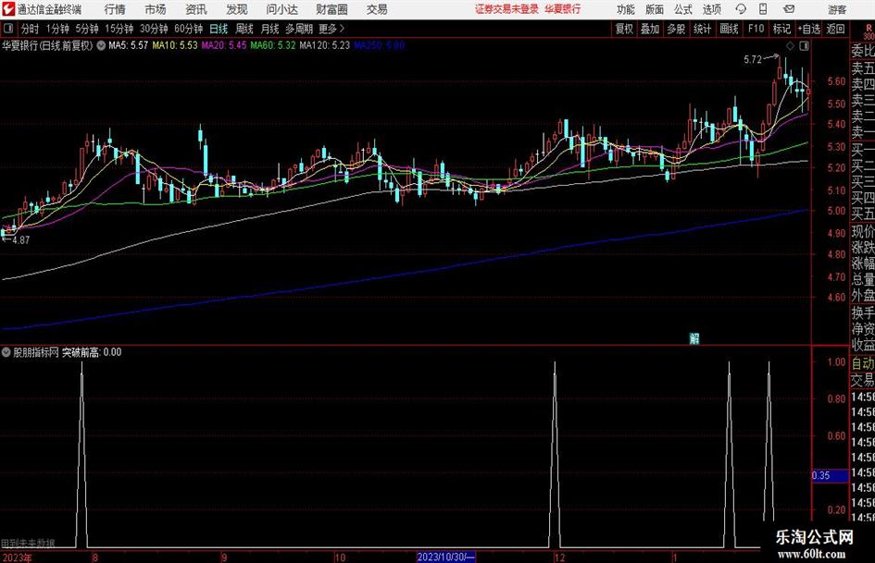The height and width of the screenshot is (563, 875).
Task: Expand the 更多 periods chevron
Action: pyautogui.click(x=342, y=29)
